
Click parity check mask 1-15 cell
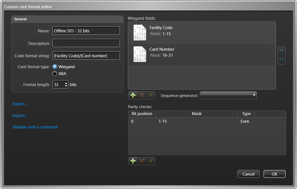pos(163,121)
